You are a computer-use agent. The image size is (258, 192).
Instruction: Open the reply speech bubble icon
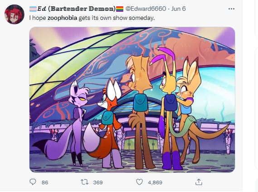pos(33,182)
